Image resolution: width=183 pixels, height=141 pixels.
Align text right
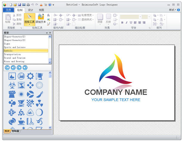point(144,23)
